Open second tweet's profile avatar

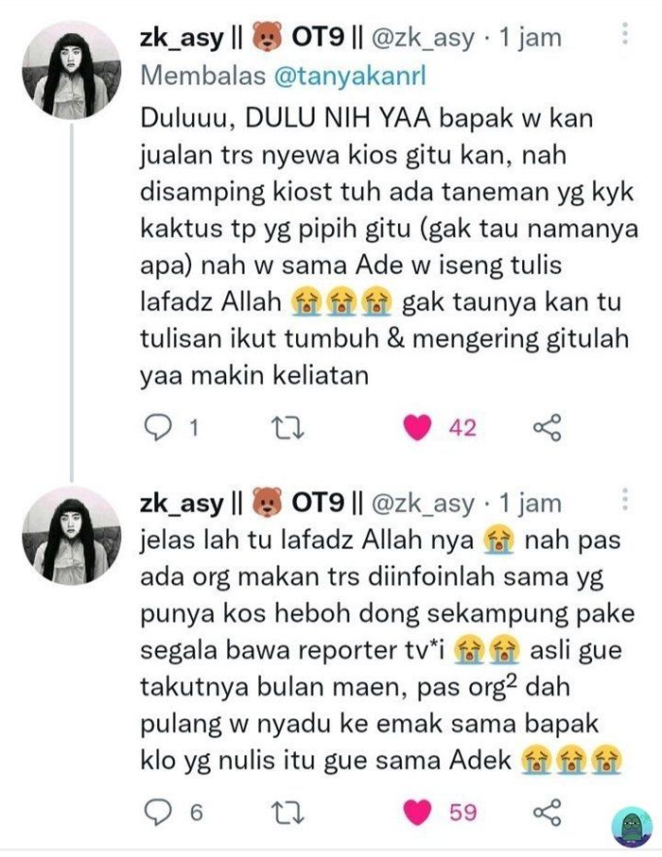pos(71,536)
